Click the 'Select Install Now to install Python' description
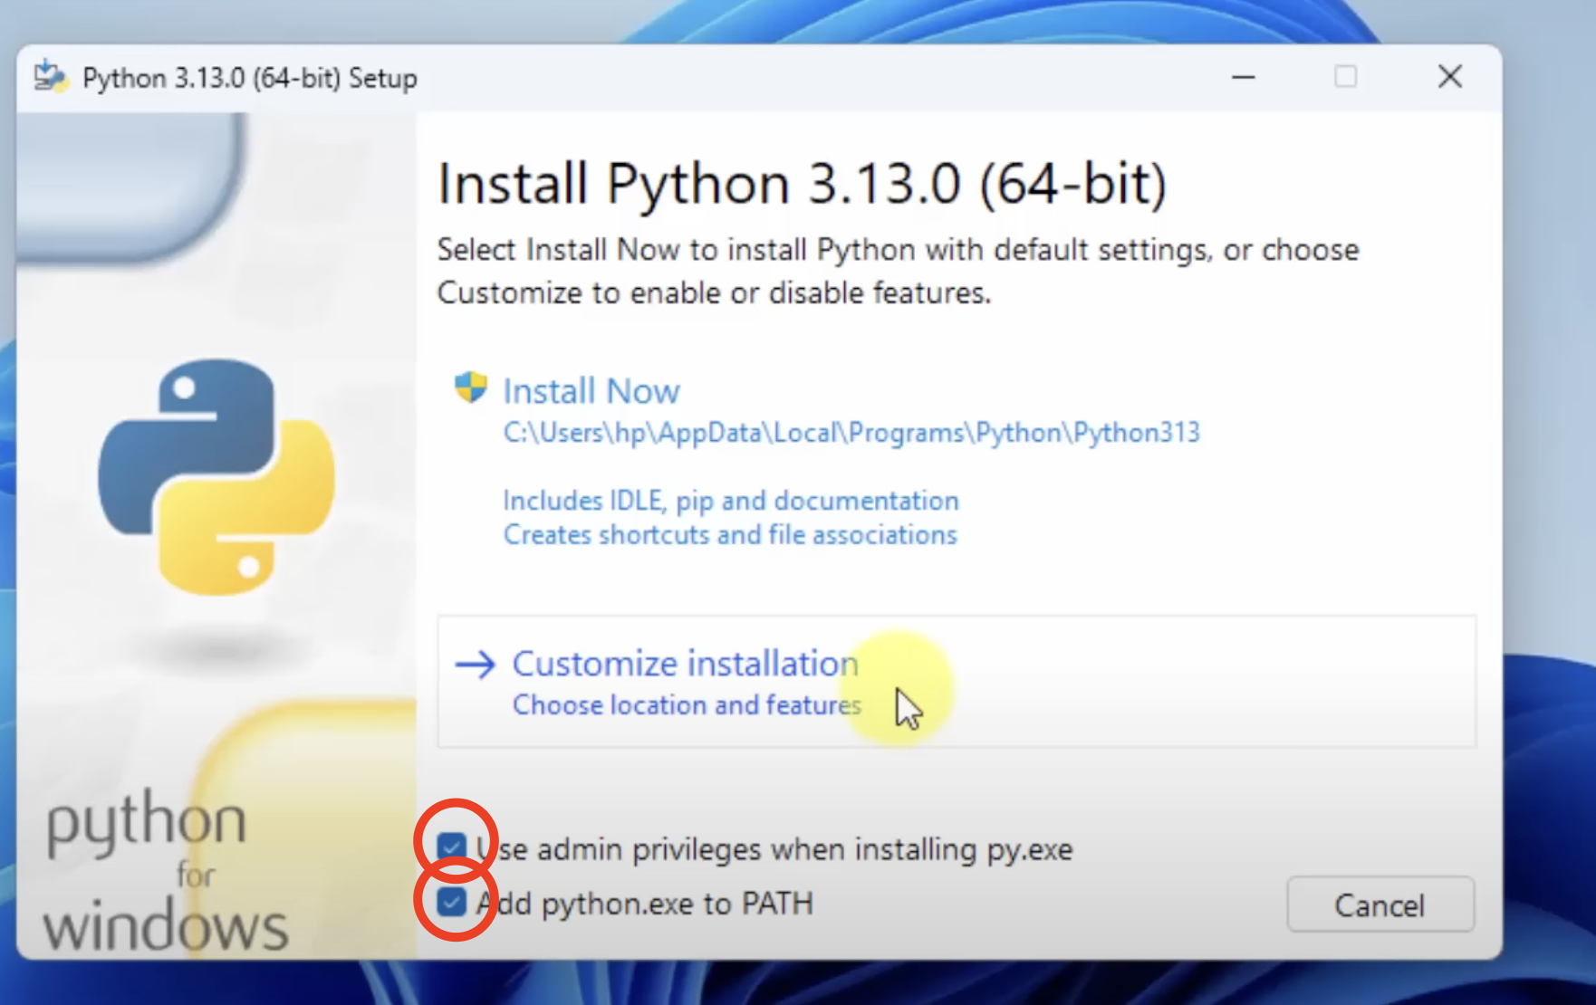Screen dimensions: 1596x1005 (x=898, y=271)
